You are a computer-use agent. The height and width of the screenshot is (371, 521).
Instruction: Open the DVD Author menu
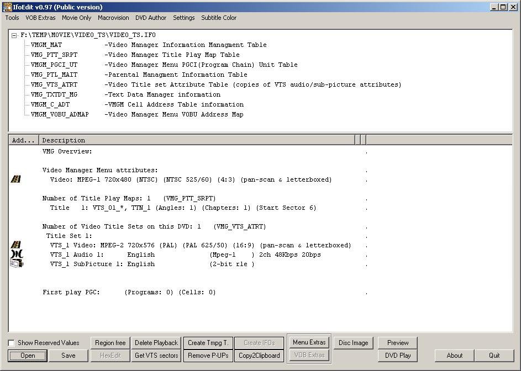click(x=151, y=18)
